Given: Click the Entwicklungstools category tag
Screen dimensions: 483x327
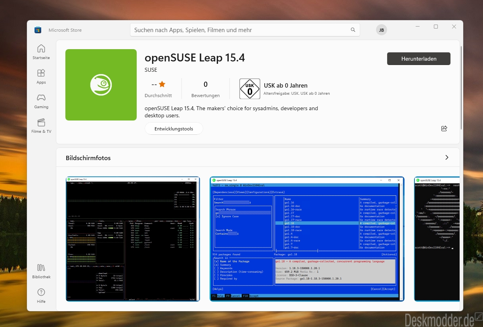Looking at the screenshot, I should click(174, 129).
